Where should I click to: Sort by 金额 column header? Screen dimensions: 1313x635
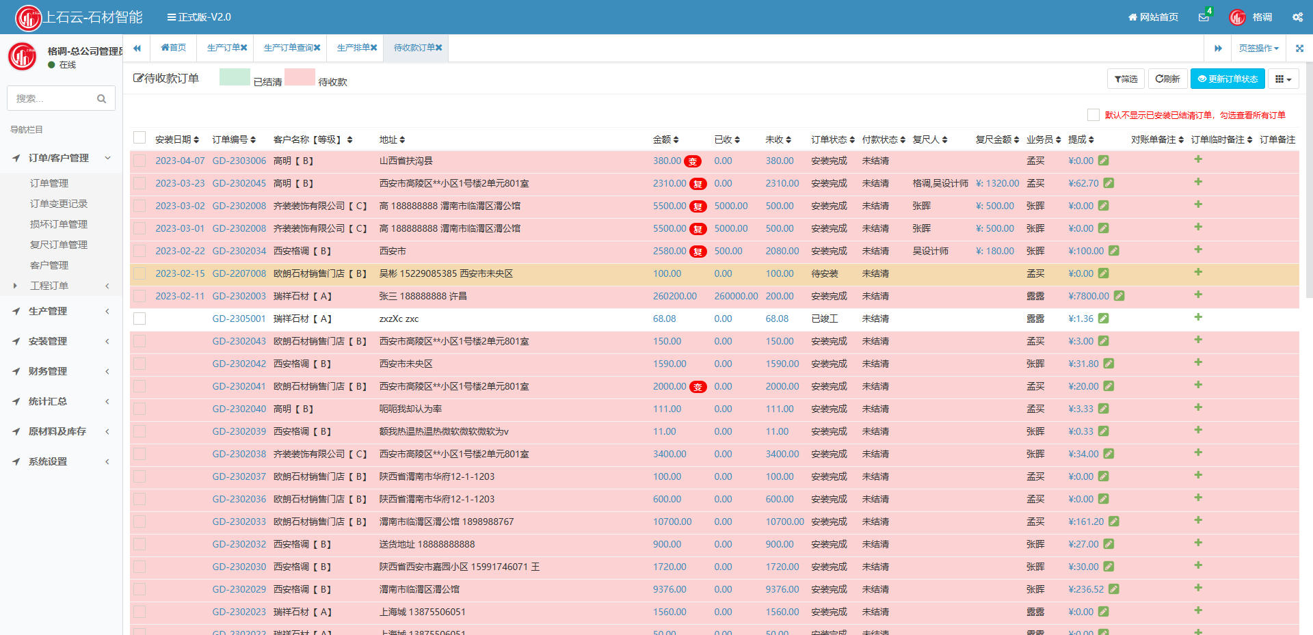coord(666,139)
